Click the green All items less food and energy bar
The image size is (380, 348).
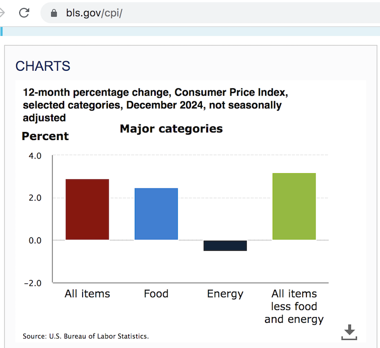pyautogui.click(x=294, y=207)
